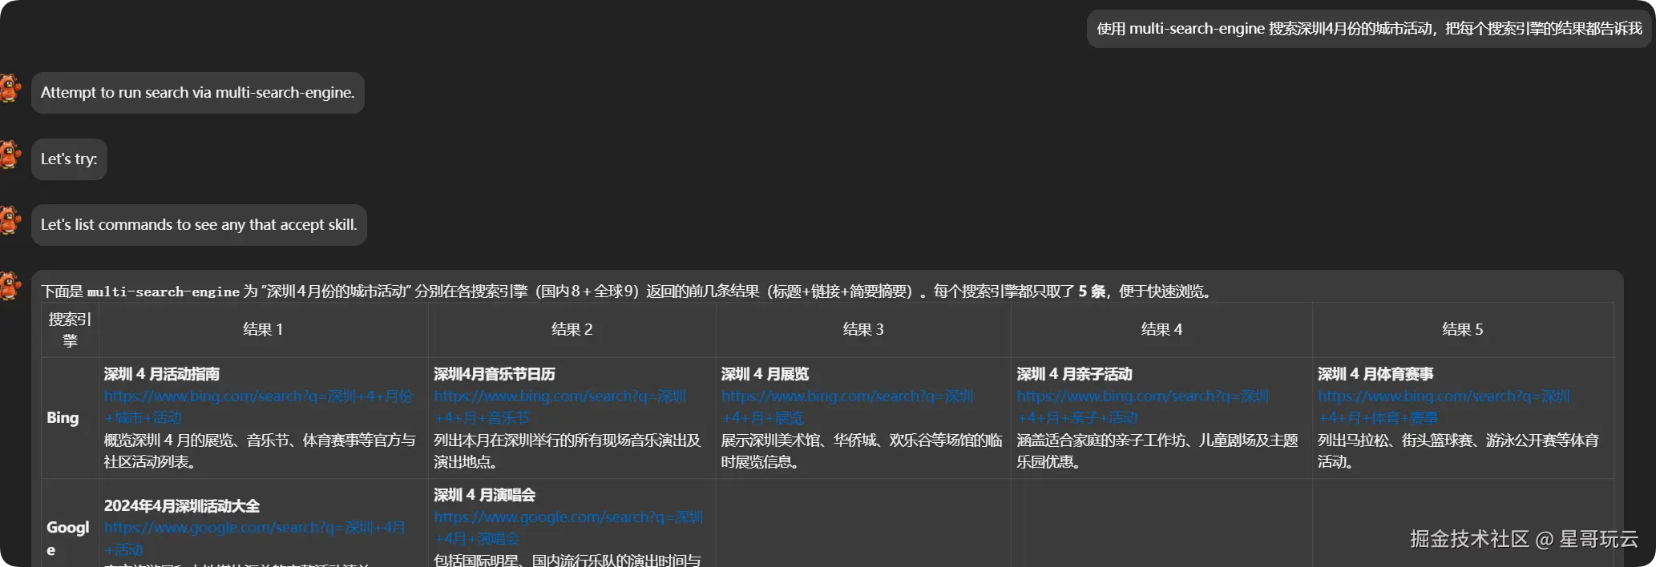Click the avatar beside the results table message
This screenshot has height=567, width=1656.
tap(10, 286)
